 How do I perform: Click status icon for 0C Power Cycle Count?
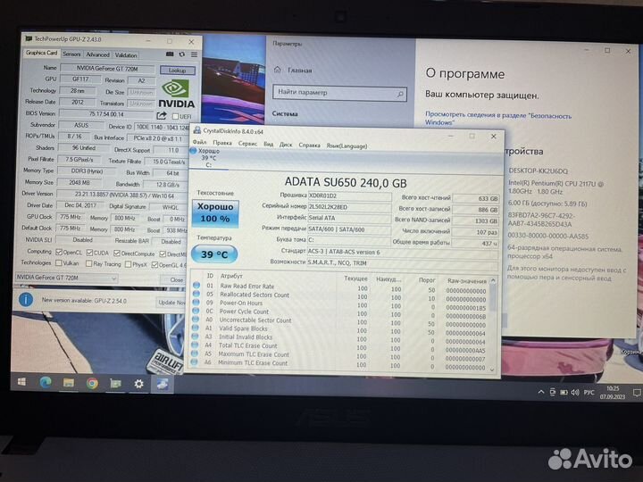click(196, 311)
